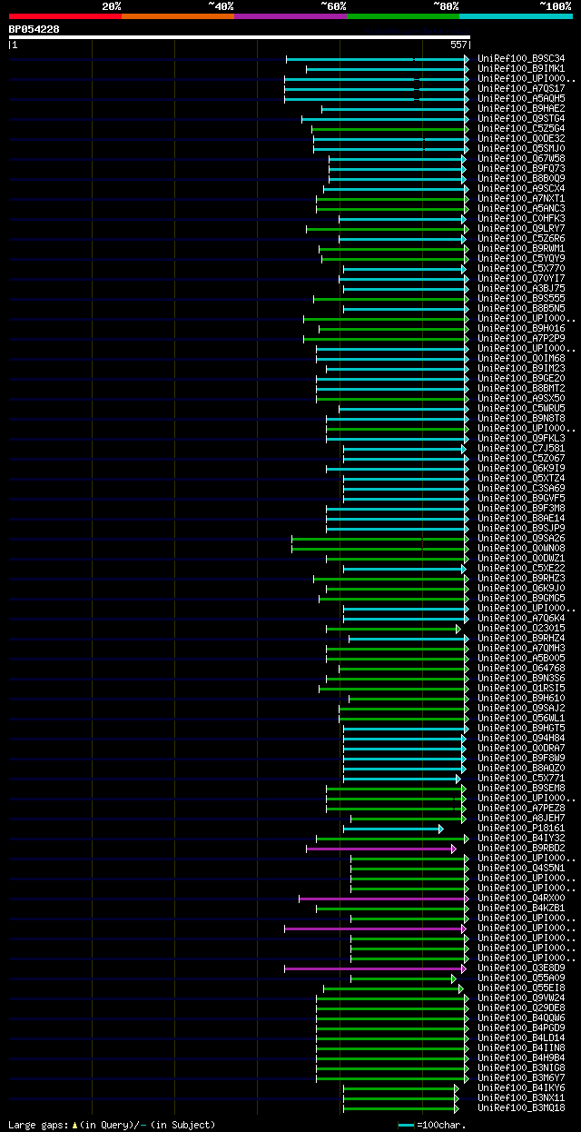Image resolution: width=581 pixels, height=1132 pixels.
Task: Select hit label UniRef100_O64768
Action: point(521,669)
